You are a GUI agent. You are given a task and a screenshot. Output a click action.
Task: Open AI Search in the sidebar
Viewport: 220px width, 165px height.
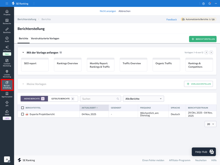pyautogui.click(x=7, y=48)
